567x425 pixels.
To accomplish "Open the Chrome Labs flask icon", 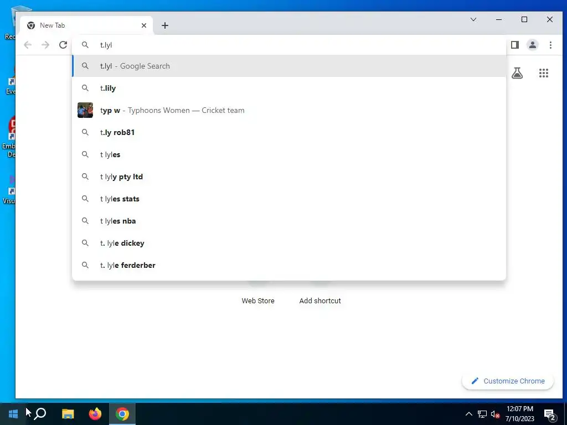I will point(517,74).
